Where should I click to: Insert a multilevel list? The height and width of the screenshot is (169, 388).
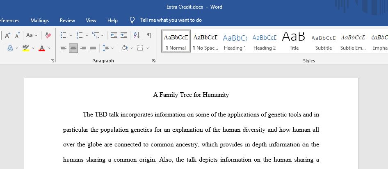96,35
